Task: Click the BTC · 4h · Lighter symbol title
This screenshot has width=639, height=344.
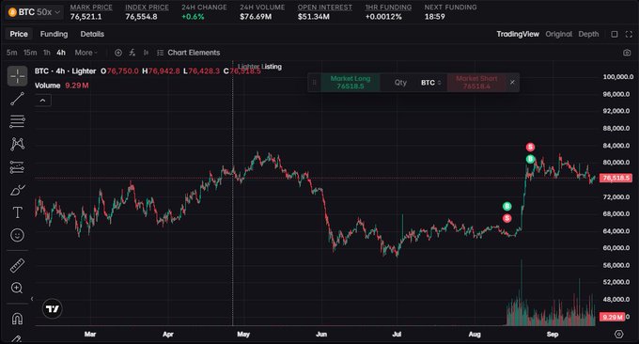Action: (65, 70)
